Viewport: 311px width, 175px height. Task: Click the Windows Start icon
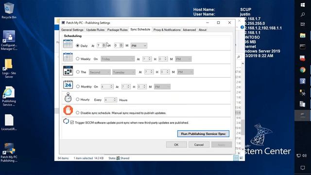point(303,5)
